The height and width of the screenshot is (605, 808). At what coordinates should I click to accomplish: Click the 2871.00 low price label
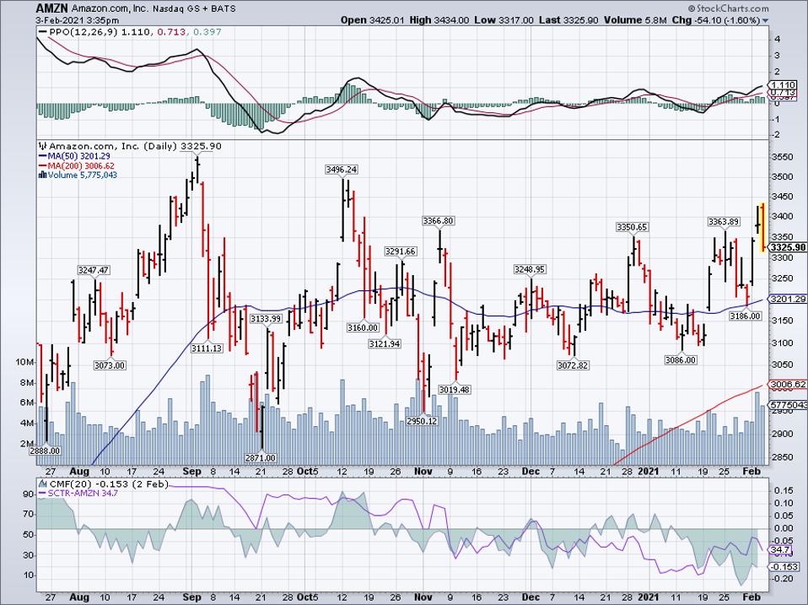click(261, 457)
